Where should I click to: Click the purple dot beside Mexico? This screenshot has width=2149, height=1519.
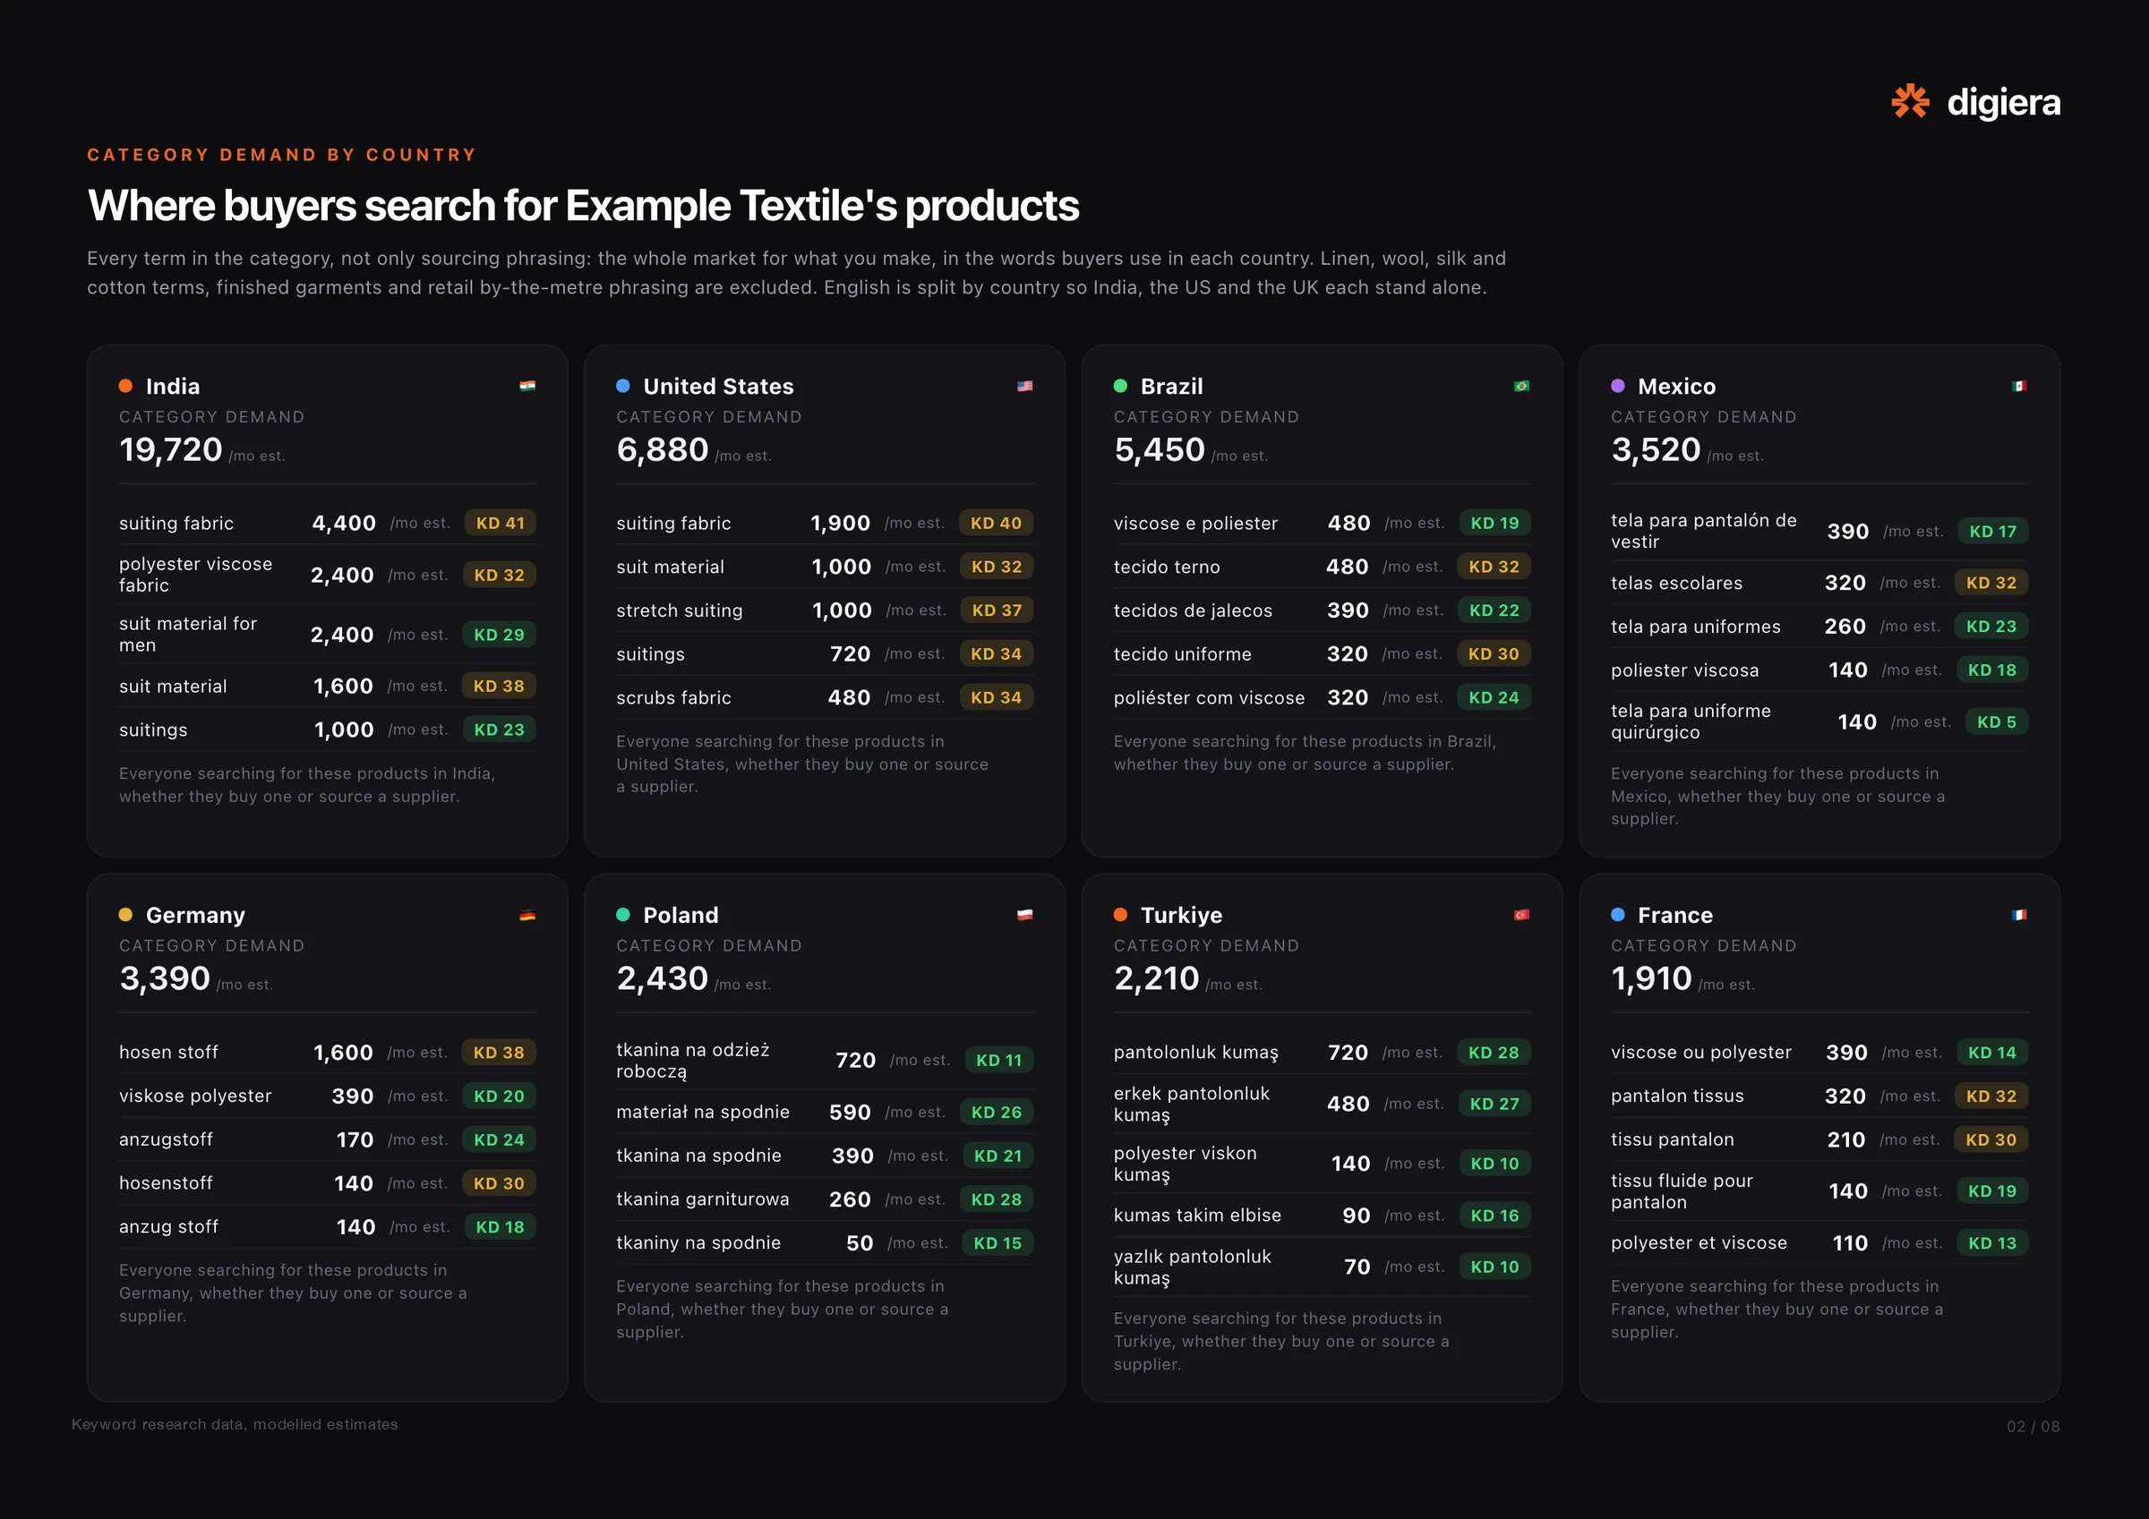pyautogui.click(x=1617, y=386)
